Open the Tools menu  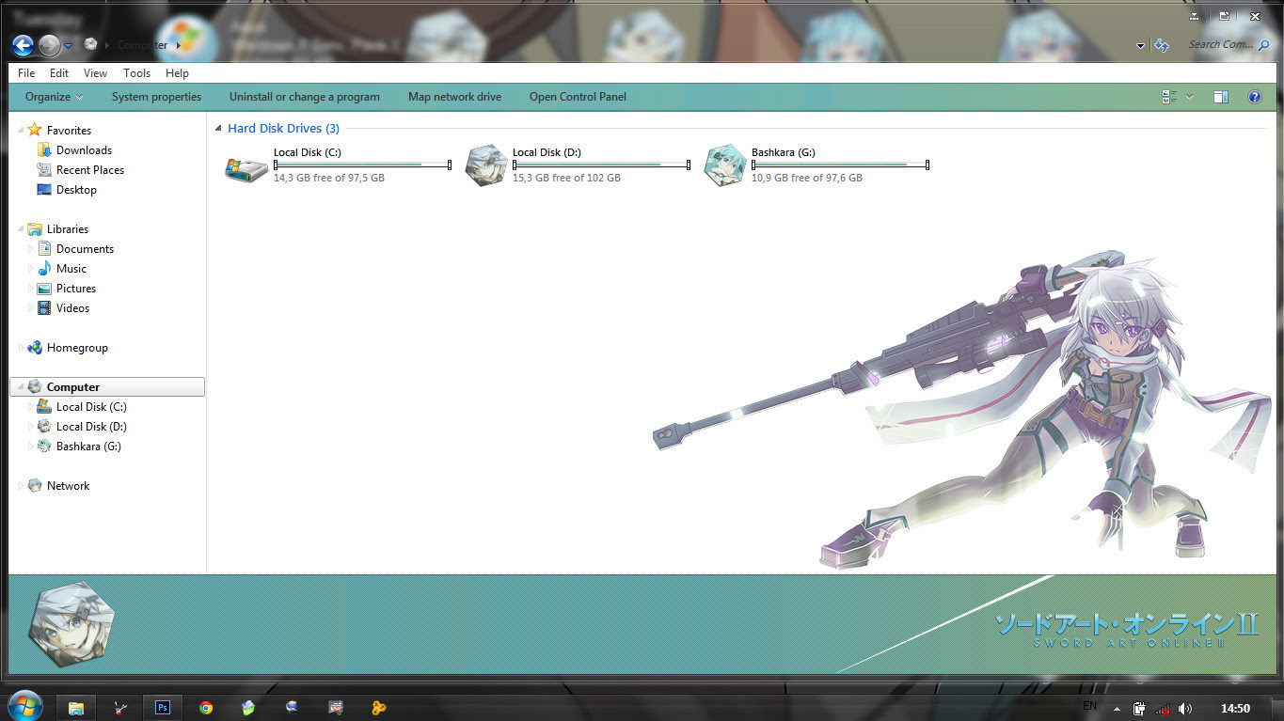tap(136, 73)
